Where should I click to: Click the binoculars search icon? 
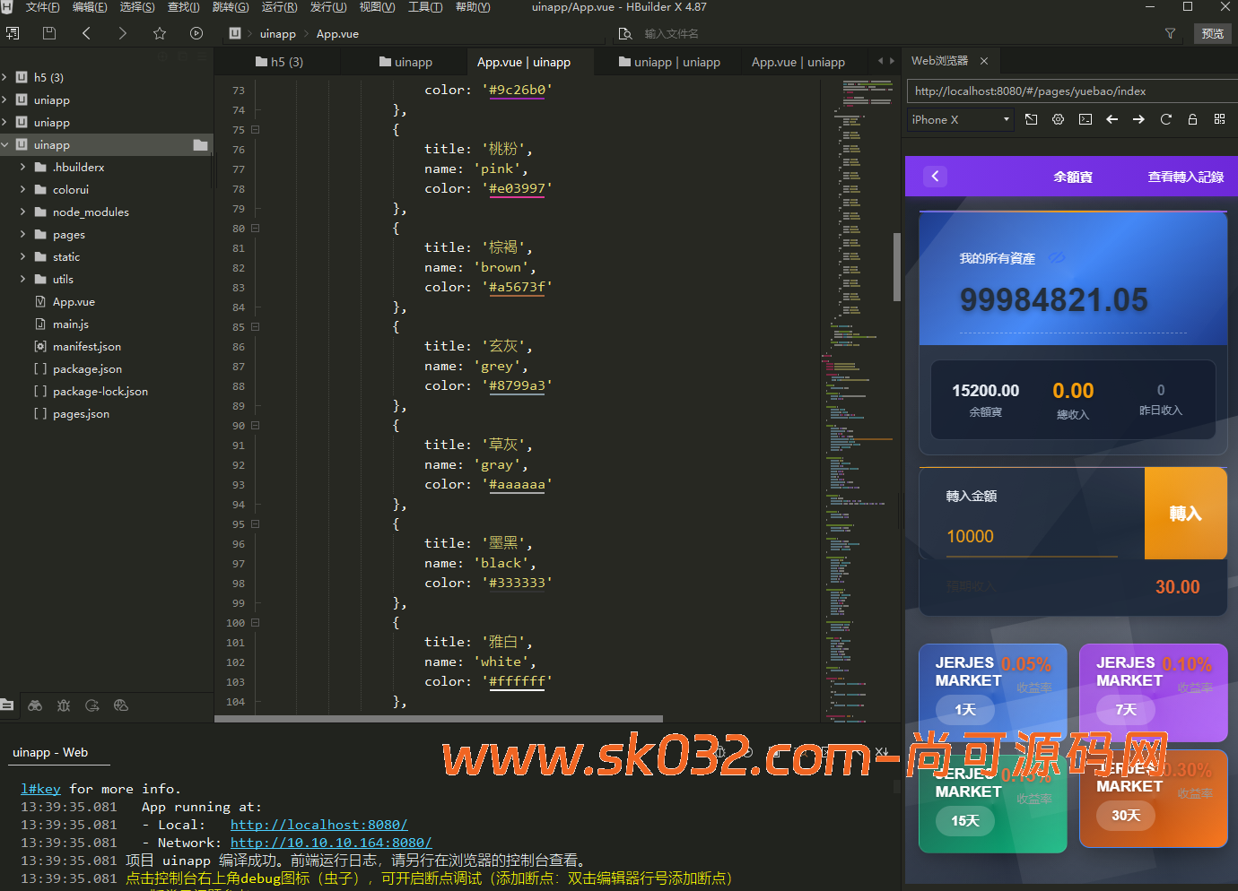click(x=35, y=705)
